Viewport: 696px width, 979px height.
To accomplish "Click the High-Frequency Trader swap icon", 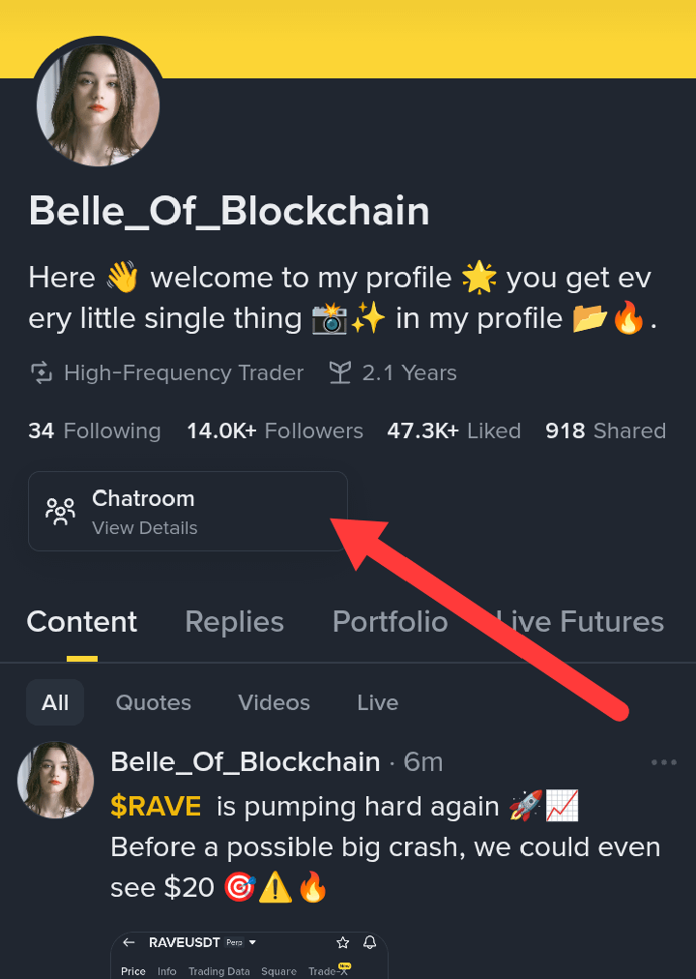I will 42,373.
